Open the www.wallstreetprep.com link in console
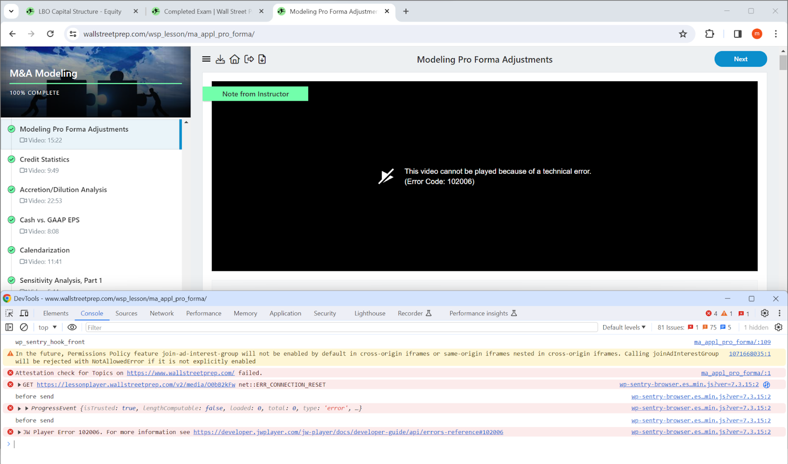Screen dimensions: 788x464 point(180,373)
